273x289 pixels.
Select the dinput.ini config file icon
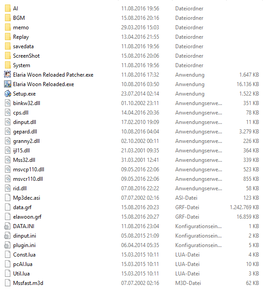7,236
